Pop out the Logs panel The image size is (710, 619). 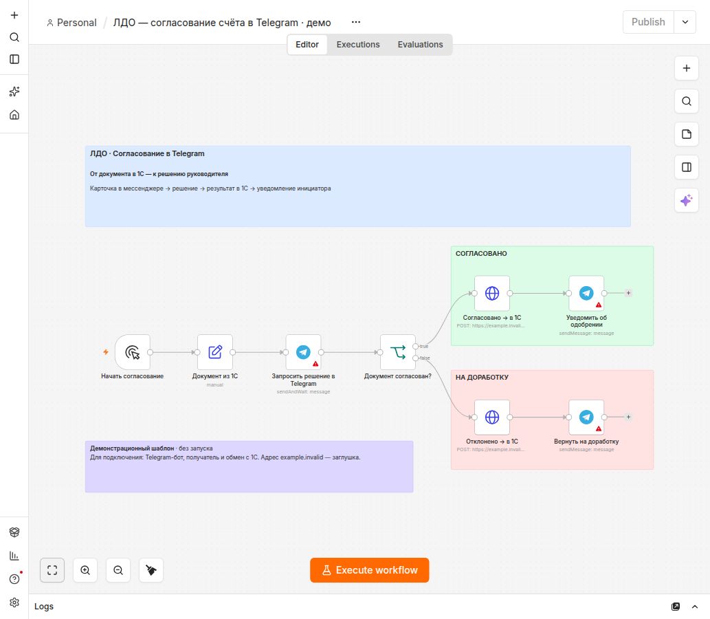click(x=676, y=607)
